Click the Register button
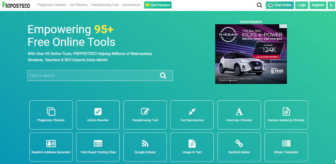 (318, 5)
